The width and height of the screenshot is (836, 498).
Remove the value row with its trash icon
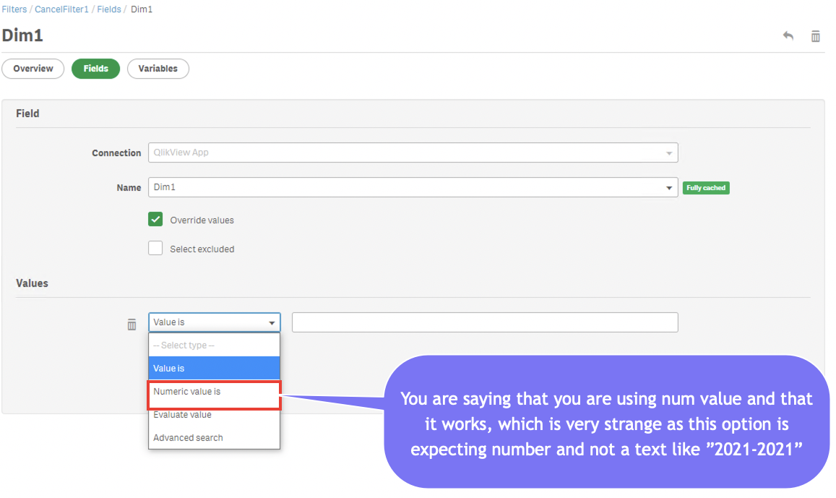132,325
